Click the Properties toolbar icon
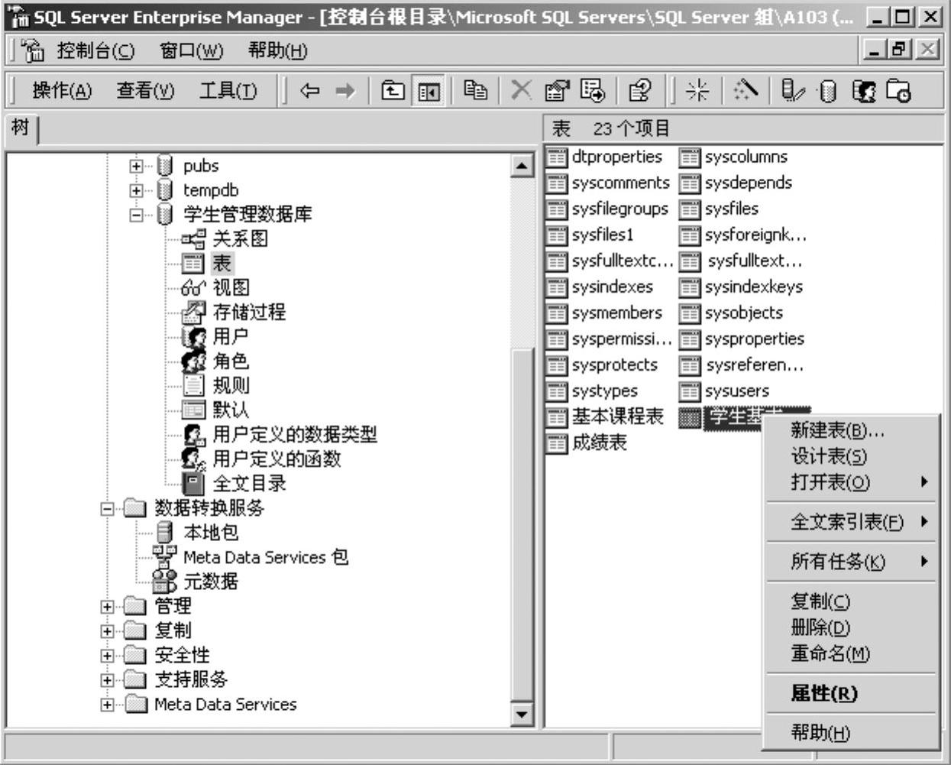Screen dimensions: 951x765 pyautogui.click(x=557, y=91)
